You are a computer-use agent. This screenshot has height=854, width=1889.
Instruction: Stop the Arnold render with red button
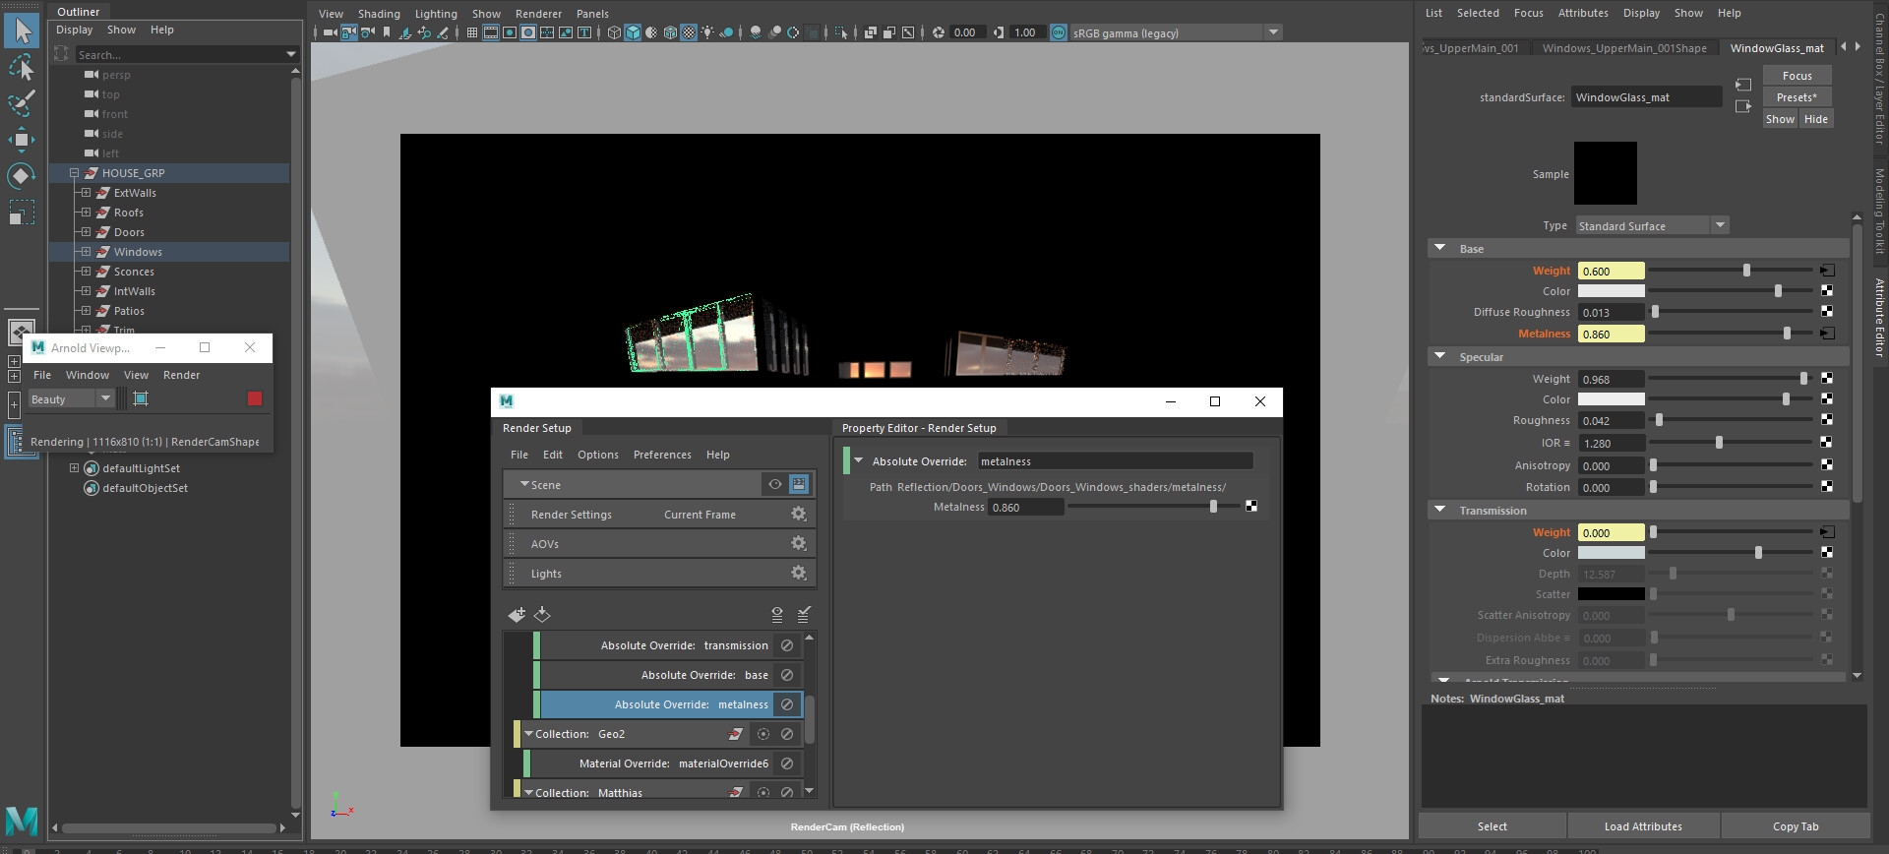point(255,398)
